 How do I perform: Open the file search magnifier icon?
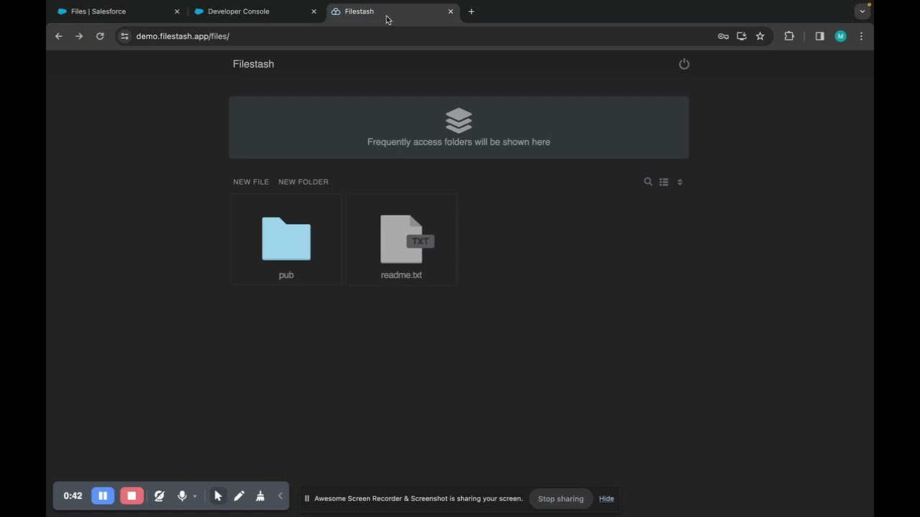[648, 182]
